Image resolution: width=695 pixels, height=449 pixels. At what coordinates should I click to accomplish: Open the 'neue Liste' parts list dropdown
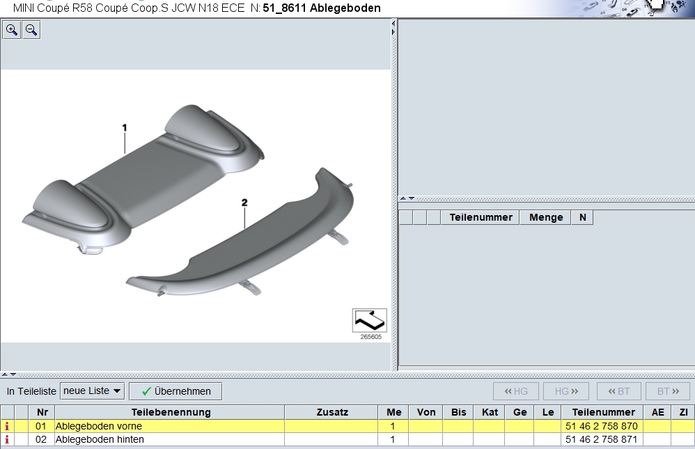[x=92, y=391]
